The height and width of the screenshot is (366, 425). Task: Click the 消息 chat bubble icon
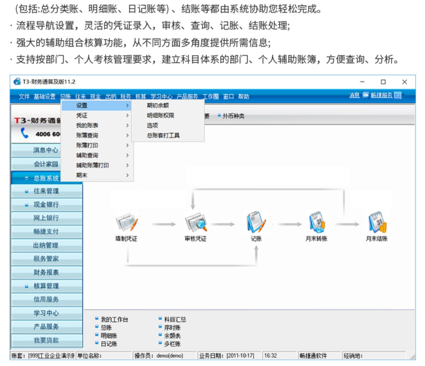click(x=365, y=95)
